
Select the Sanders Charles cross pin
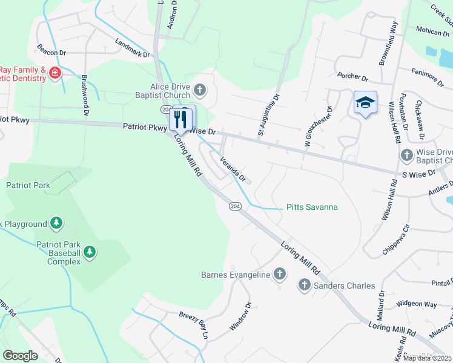304,285
